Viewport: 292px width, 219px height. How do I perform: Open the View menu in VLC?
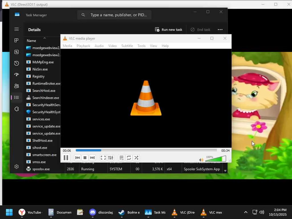pyautogui.click(x=153, y=46)
